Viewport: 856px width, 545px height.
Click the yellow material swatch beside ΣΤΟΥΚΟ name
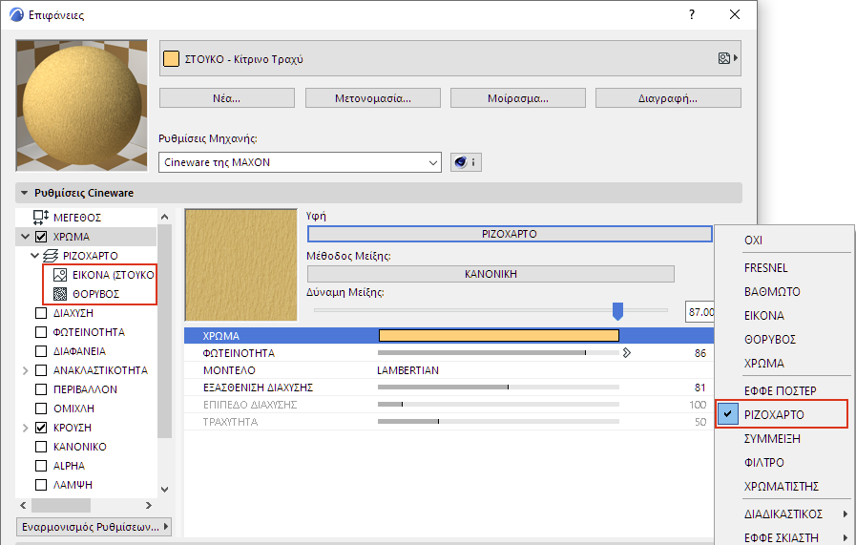tap(172, 59)
